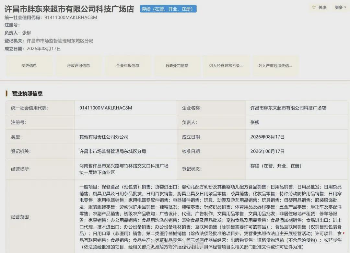This screenshot has width=350, height=253.
Task: Click the 经营范围 description text 一般项目
Action: click(x=211, y=217)
